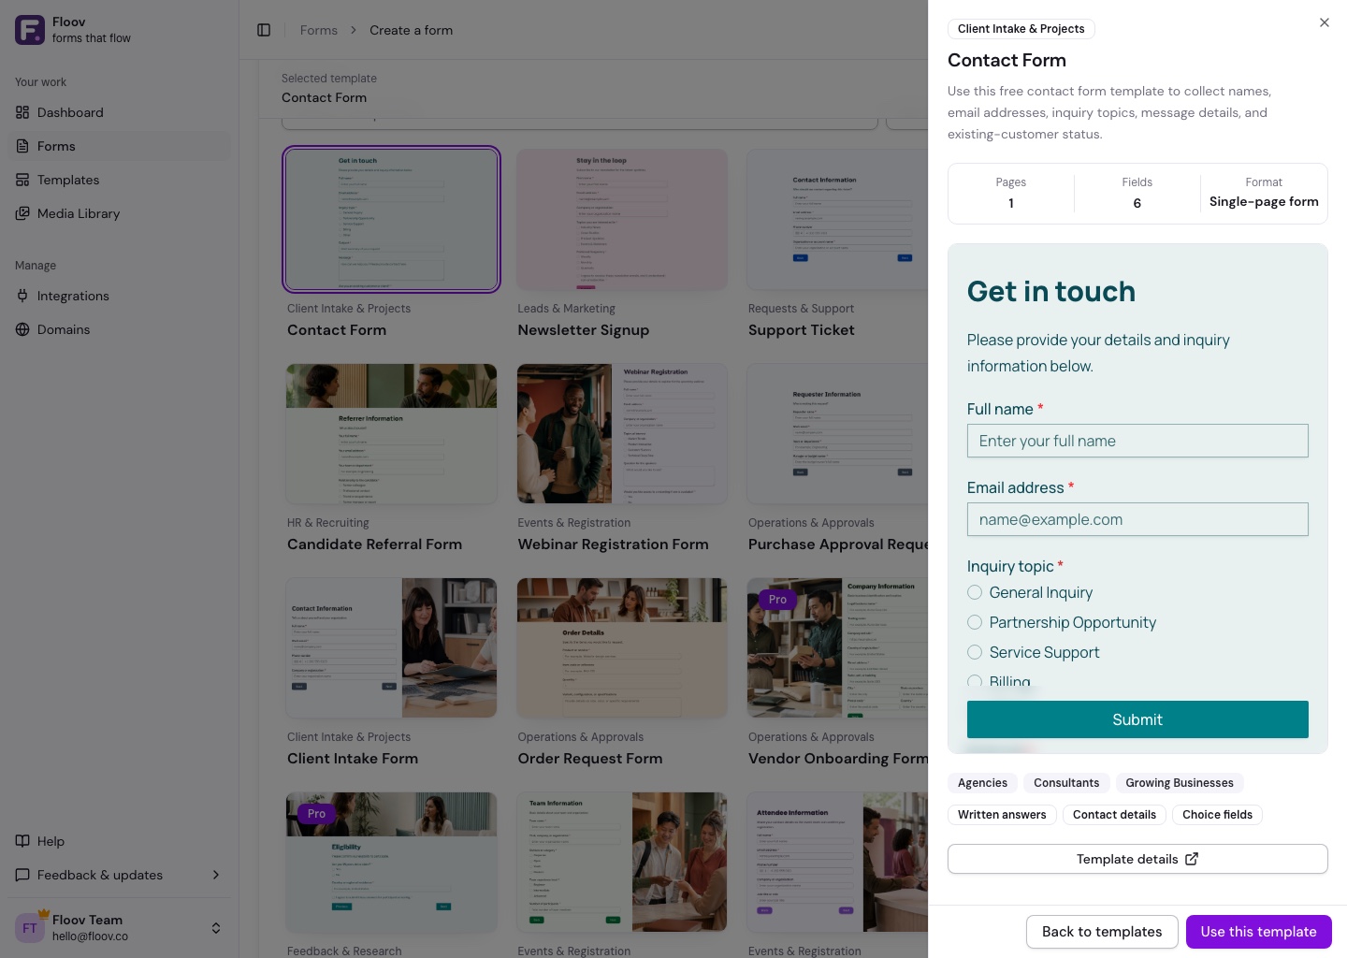This screenshot has height=958, width=1347.
Task: Click Use this template
Action: (1259, 932)
